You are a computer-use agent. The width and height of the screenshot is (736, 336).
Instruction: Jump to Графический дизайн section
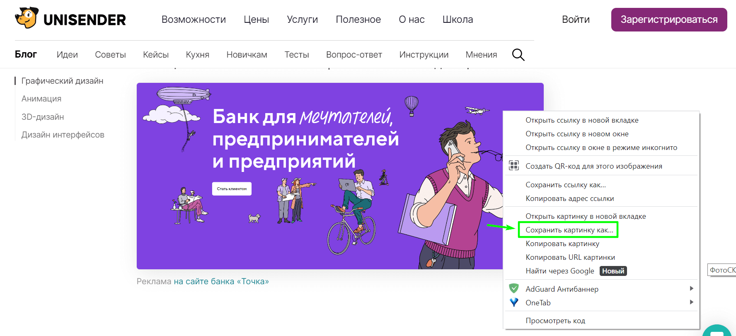[62, 81]
